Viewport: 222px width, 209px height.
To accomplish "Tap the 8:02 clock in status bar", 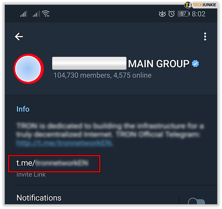I will (198, 14).
